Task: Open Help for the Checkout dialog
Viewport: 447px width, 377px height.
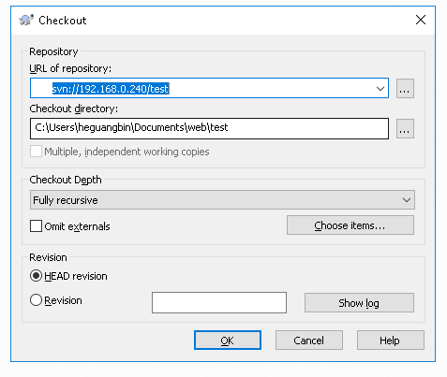Action: click(391, 341)
